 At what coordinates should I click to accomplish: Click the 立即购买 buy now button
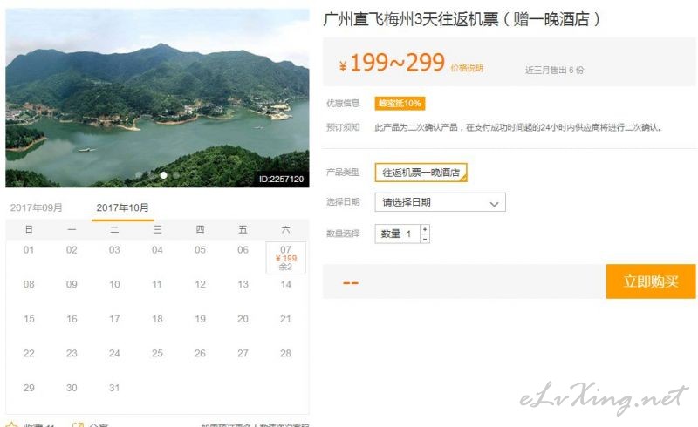650,281
